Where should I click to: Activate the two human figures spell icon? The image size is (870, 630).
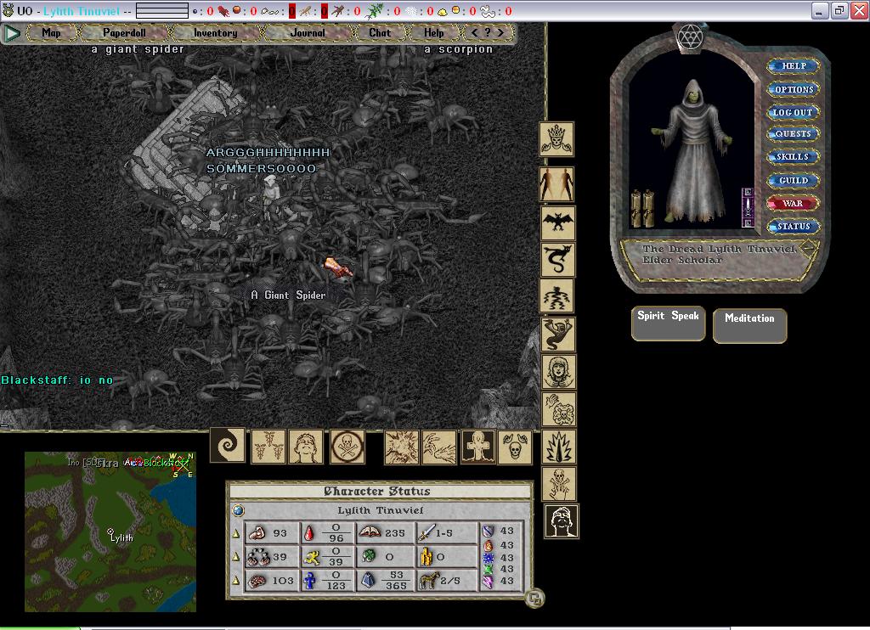[x=556, y=184]
